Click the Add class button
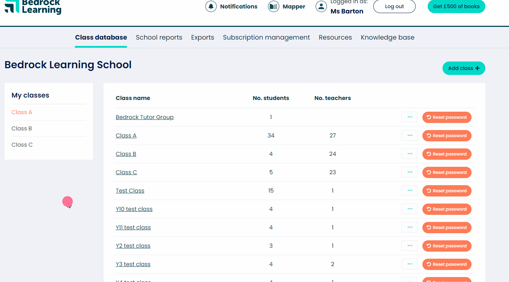 click(x=464, y=68)
